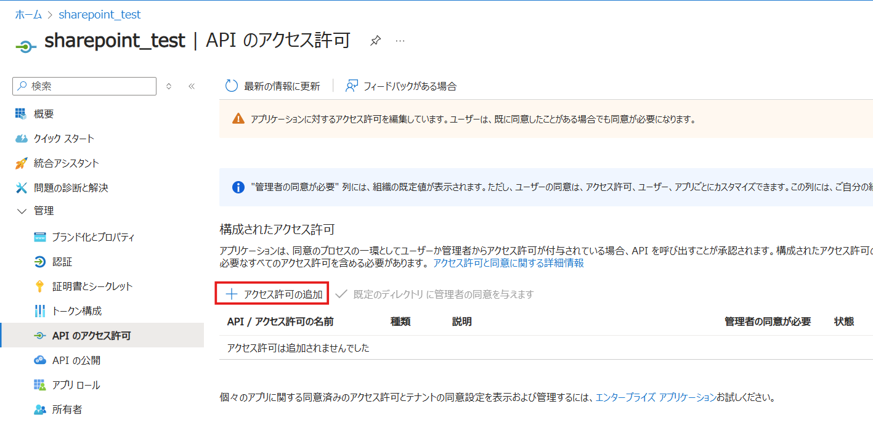This screenshot has width=873, height=425.
Task: Click the Expose an API cloud icon
Action: click(40, 360)
